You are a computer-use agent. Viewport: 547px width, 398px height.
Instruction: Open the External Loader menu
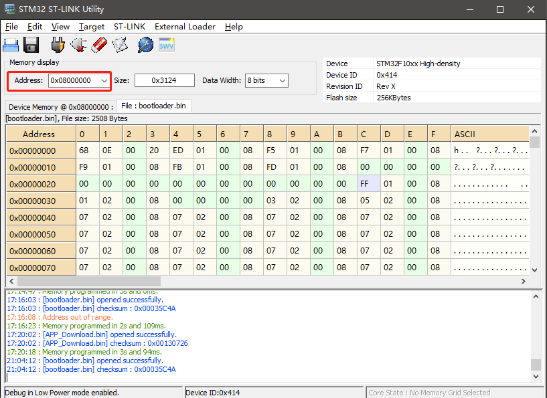point(185,27)
